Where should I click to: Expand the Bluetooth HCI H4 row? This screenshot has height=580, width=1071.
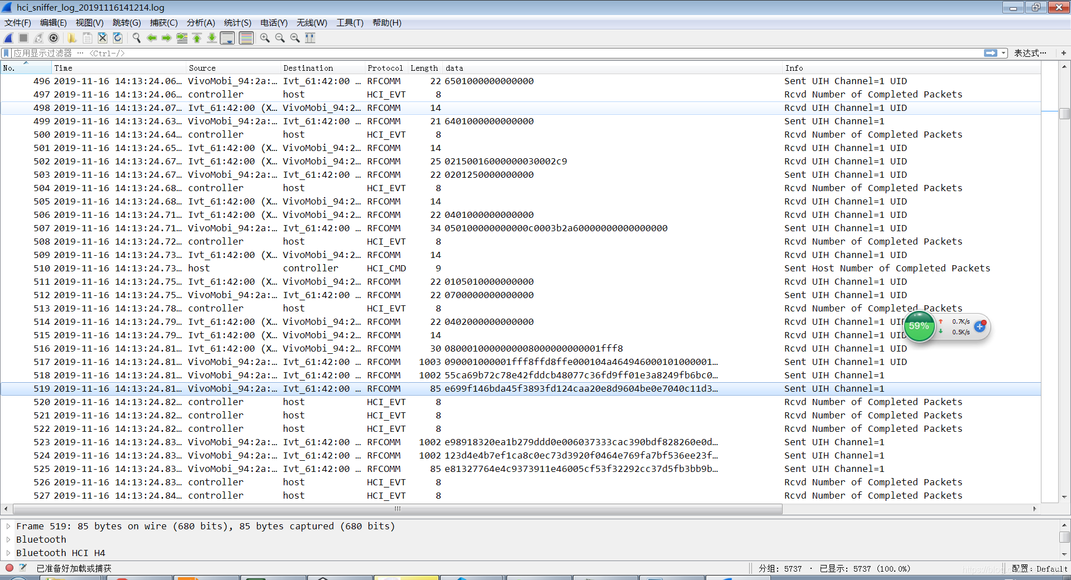pyautogui.click(x=8, y=553)
